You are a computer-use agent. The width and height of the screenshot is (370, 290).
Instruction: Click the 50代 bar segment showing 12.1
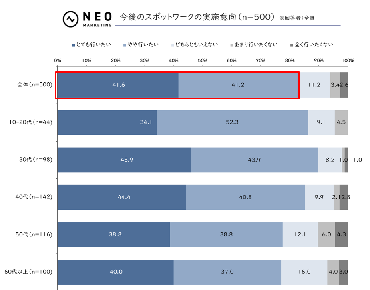[300, 234]
